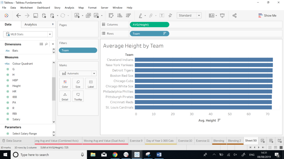Click the Tooltip mark card
This screenshot has height=159, width=284.
78,96
